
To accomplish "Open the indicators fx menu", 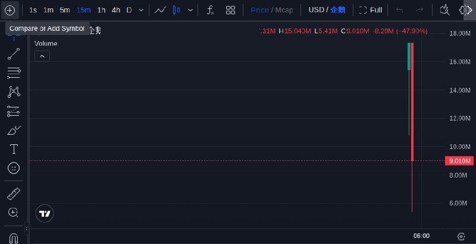I will pyautogui.click(x=210, y=10).
